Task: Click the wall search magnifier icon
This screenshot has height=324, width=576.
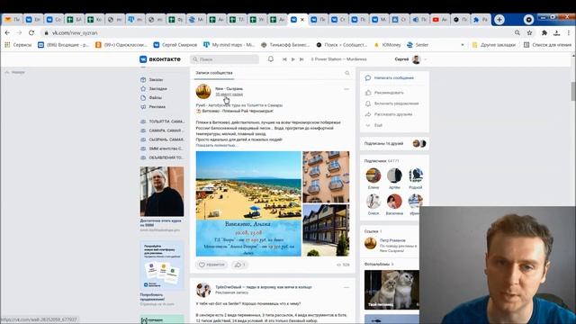Action: (x=347, y=73)
